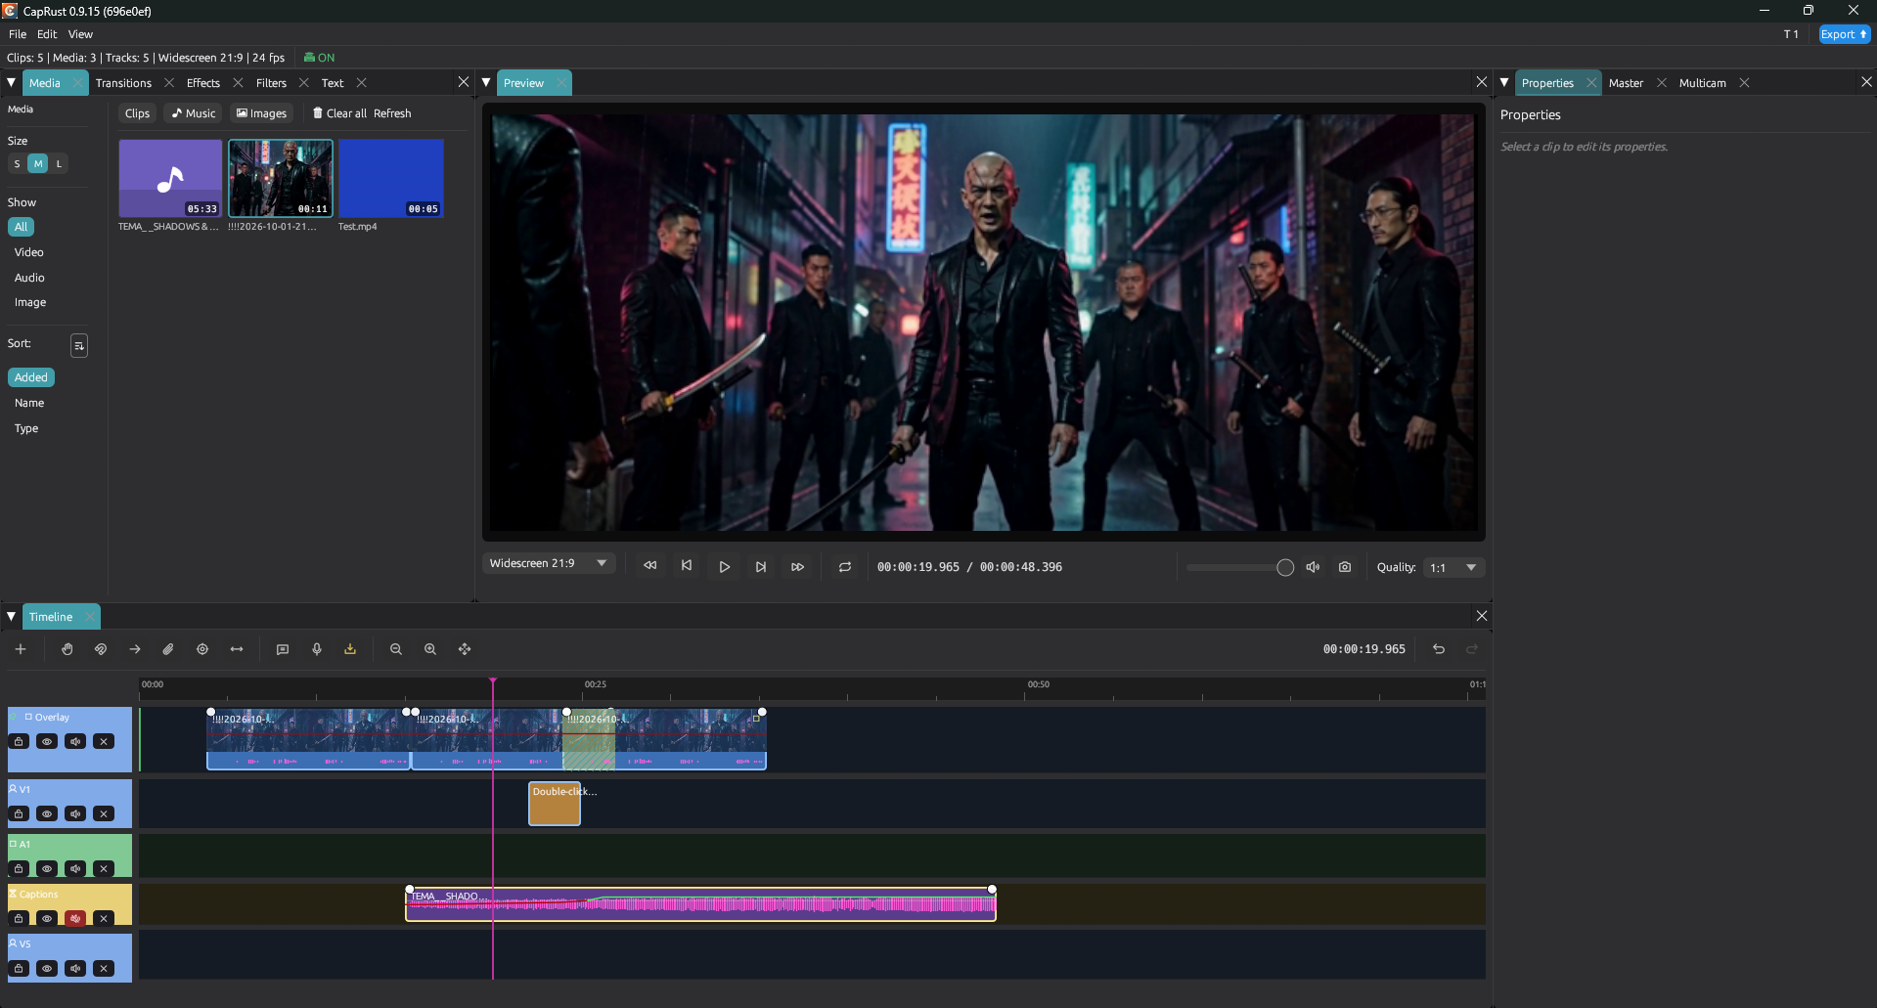Mute the A1 track audio
This screenshot has width=1877, height=1008.
click(75, 869)
